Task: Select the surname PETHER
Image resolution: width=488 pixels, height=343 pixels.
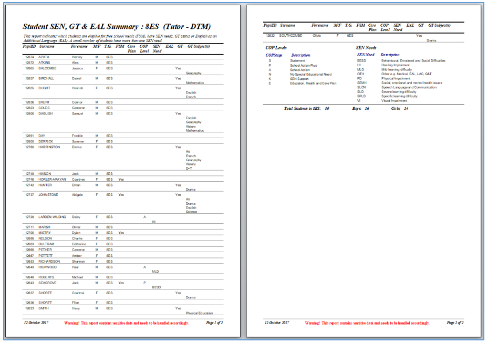Action: tap(45, 250)
